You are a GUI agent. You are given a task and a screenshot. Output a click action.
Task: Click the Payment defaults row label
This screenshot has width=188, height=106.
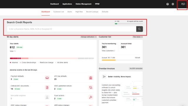pos(17,76)
